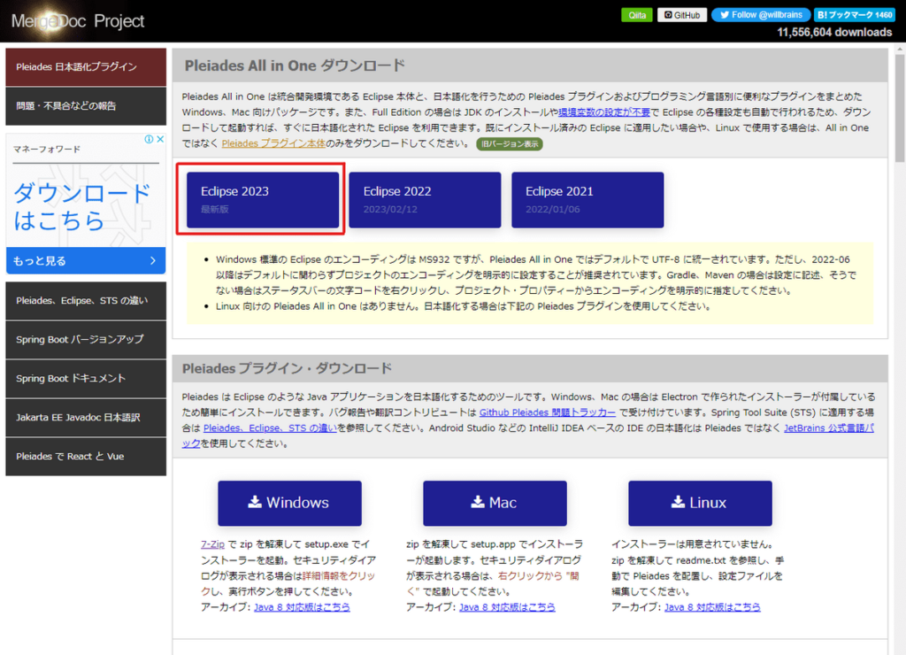Open Spring Boot ドキュメント sidebar item
Image resolution: width=906 pixels, height=655 pixels.
tap(86, 379)
